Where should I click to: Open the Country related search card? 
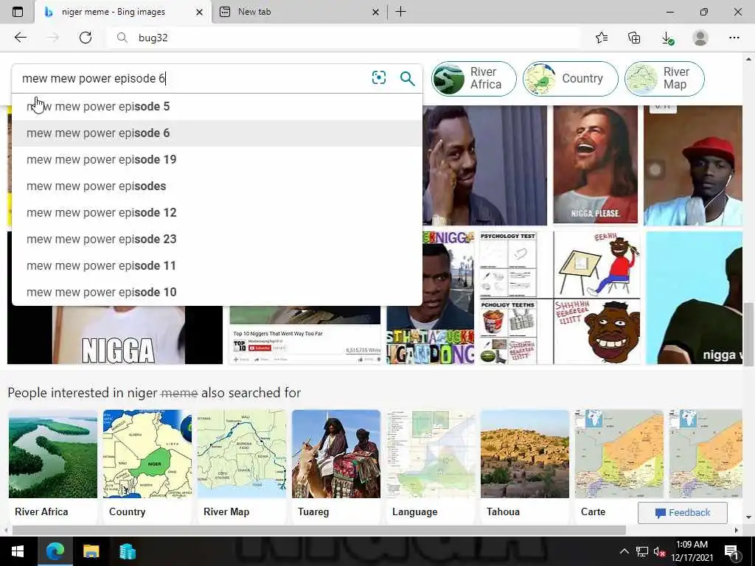click(x=147, y=465)
